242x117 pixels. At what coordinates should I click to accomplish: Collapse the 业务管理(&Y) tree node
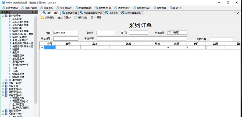tap(3, 16)
